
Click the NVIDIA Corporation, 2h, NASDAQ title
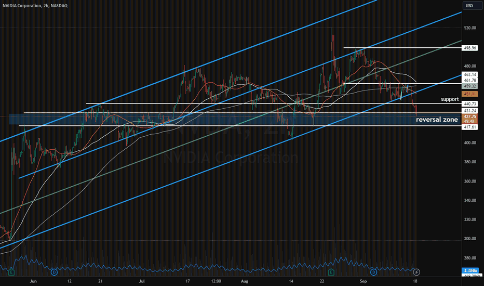(x=35, y=6)
